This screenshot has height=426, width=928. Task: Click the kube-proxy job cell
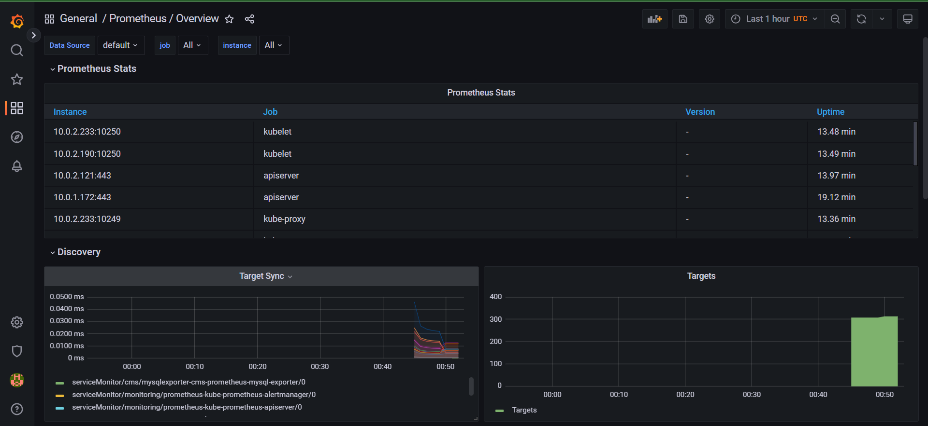click(x=465, y=219)
